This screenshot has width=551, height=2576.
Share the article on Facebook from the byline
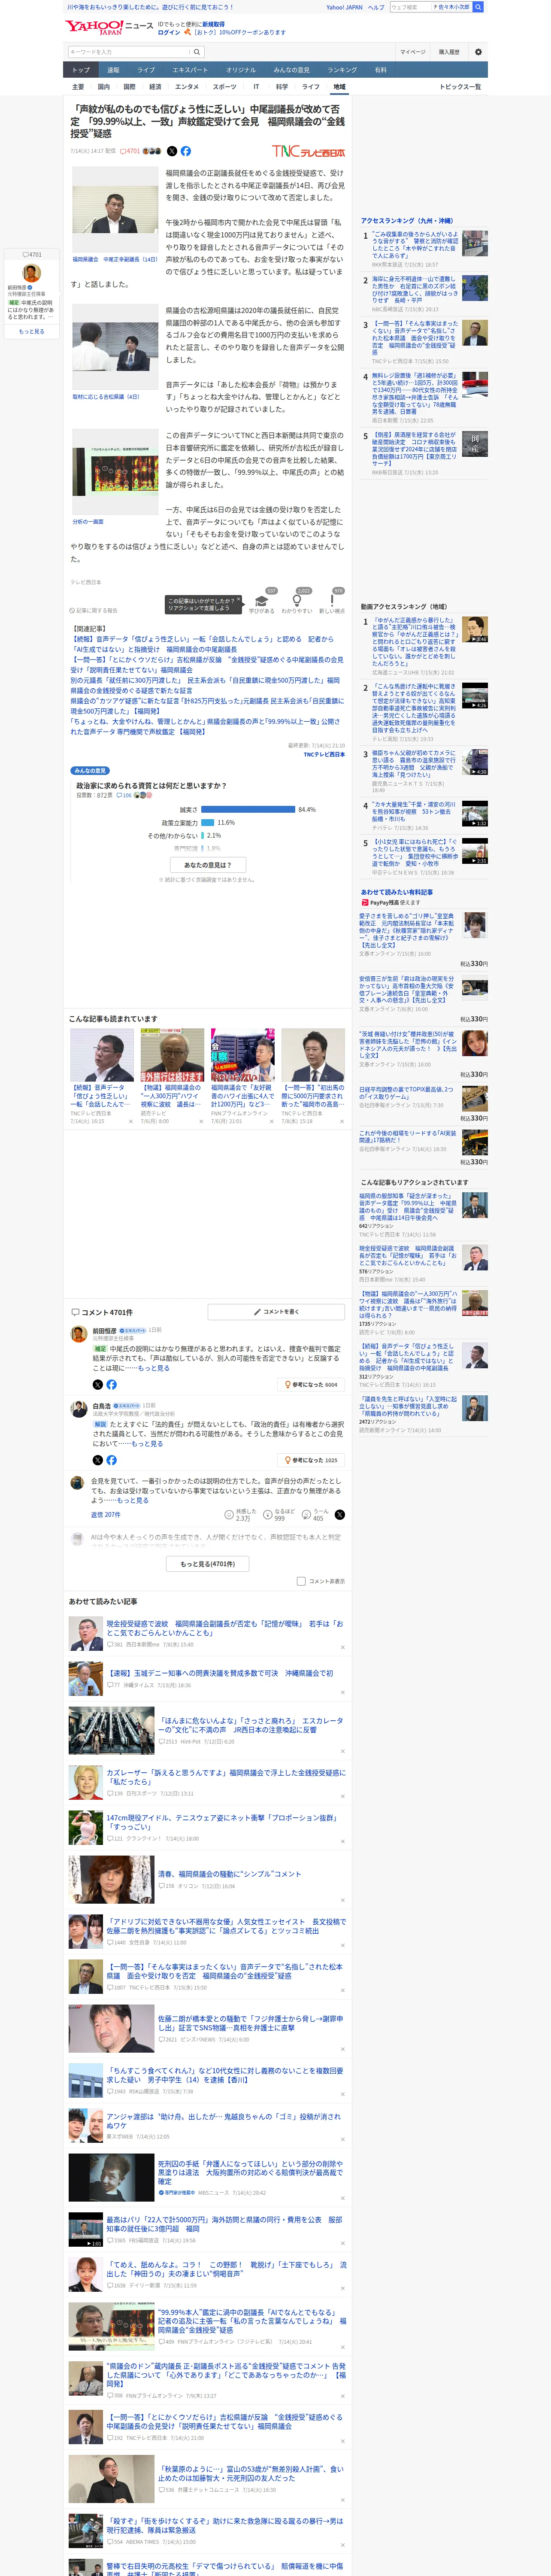point(185,151)
